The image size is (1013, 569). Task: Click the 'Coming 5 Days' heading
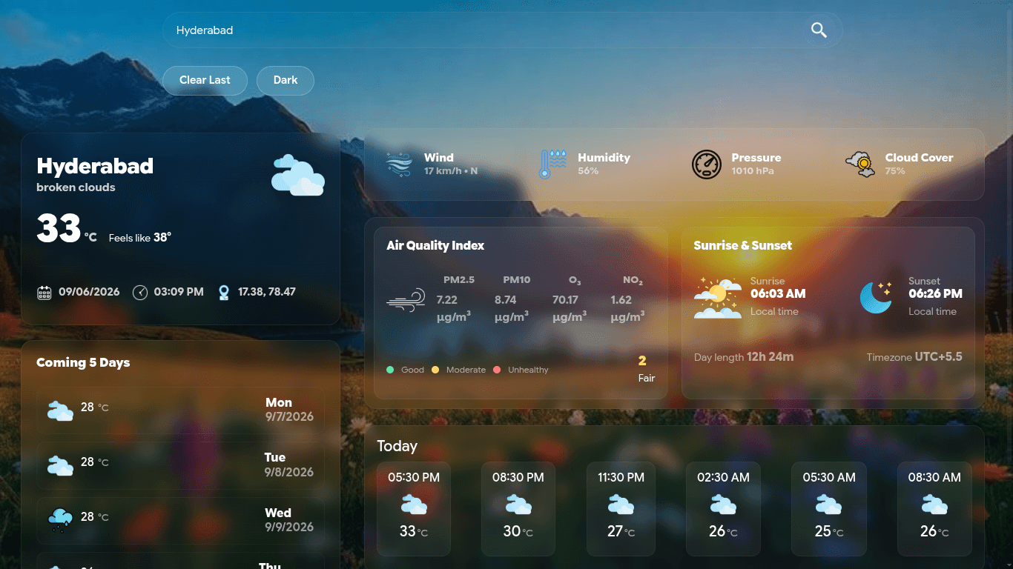83,362
